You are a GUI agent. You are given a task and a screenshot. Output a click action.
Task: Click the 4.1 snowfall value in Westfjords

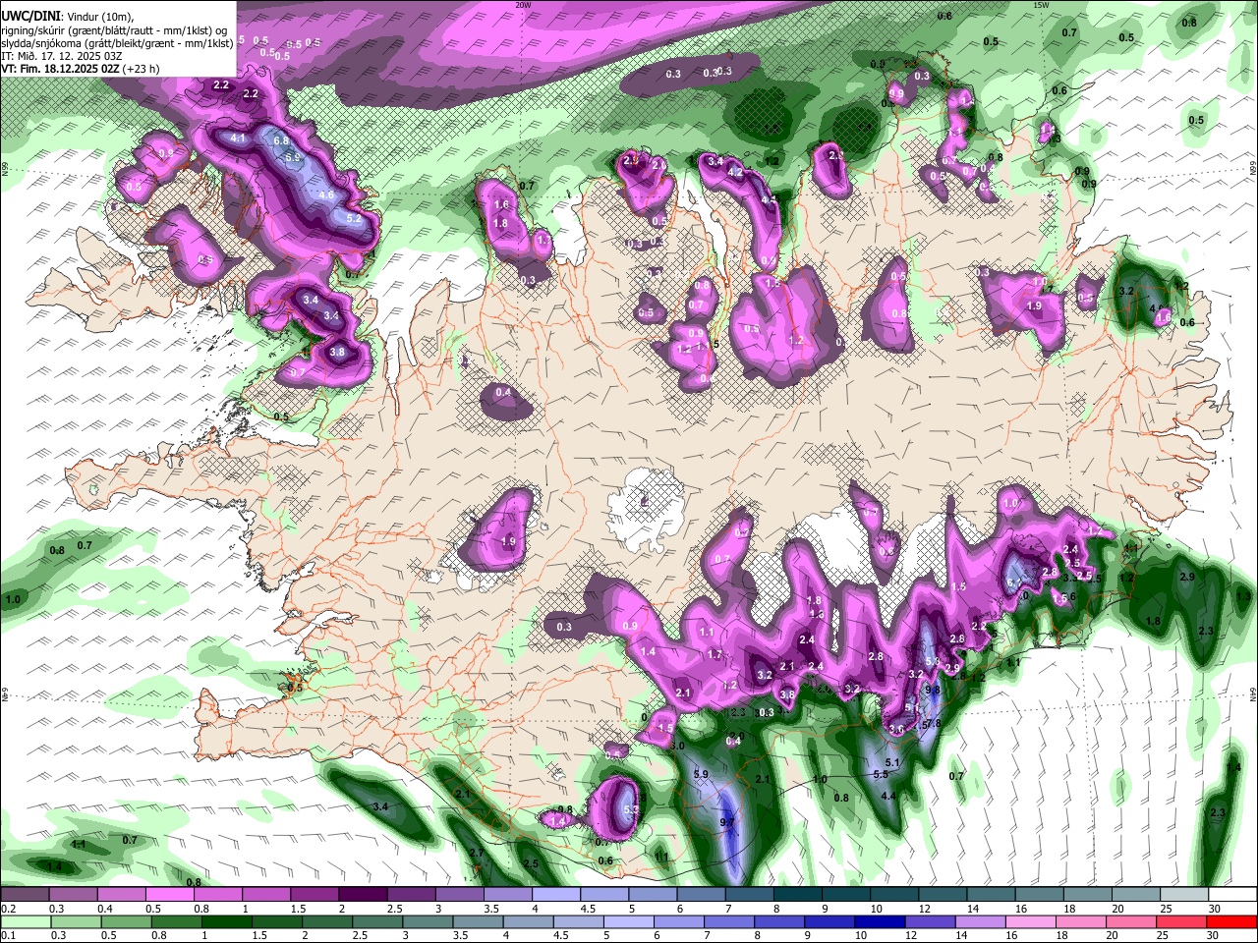tap(238, 139)
